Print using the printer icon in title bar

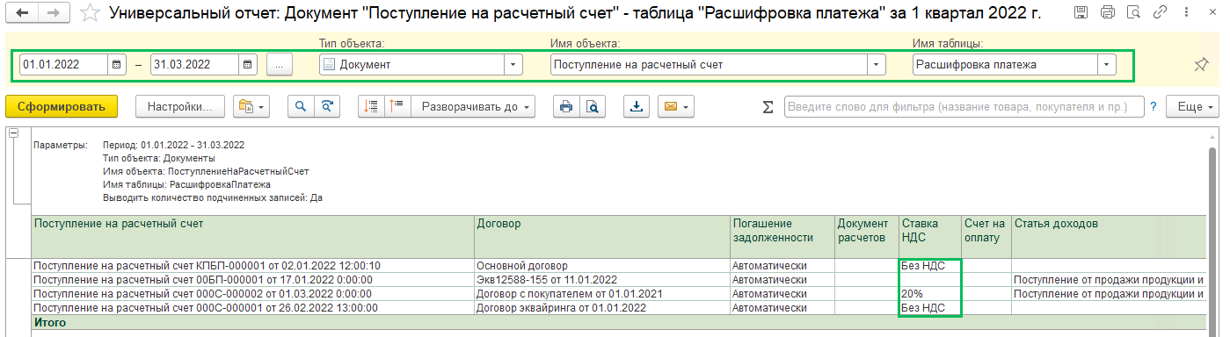1108,12
